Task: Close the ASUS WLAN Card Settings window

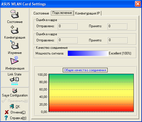Action: (x=138, y=4)
